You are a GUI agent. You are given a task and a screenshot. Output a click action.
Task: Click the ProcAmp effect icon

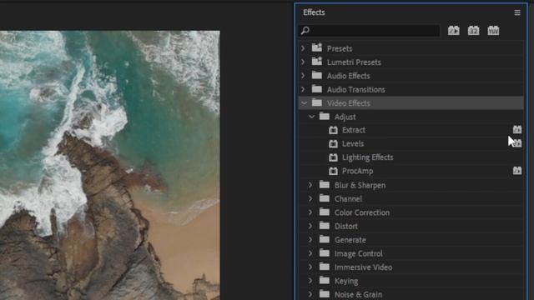coord(334,171)
